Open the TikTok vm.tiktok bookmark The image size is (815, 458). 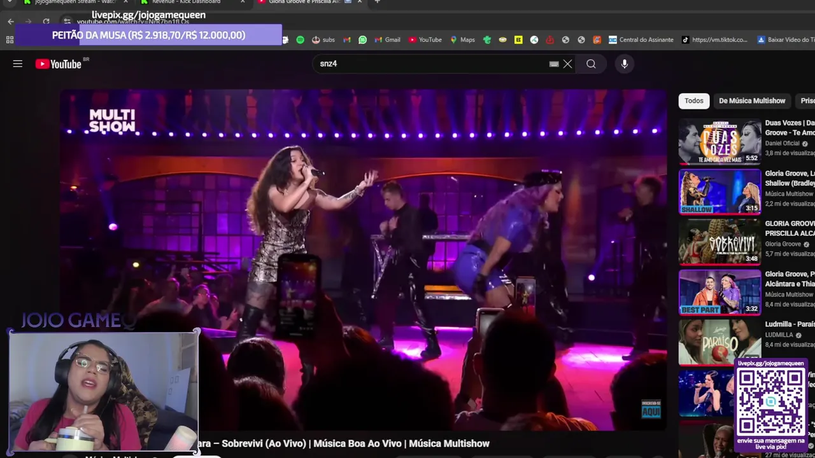[714, 39]
